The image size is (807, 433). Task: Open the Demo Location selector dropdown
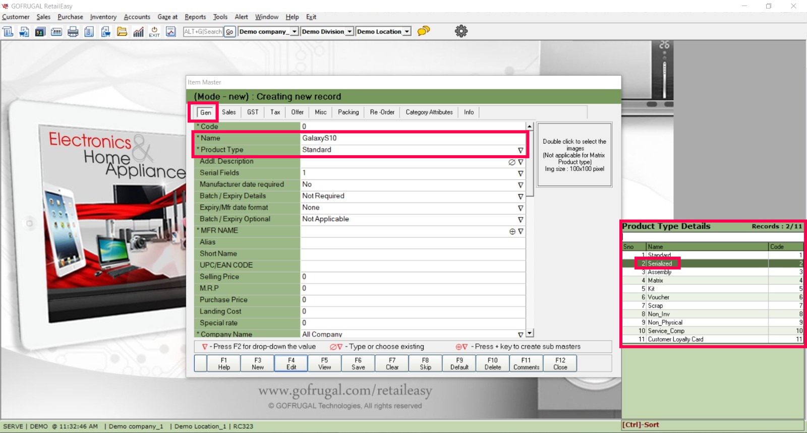(x=407, y=31)
